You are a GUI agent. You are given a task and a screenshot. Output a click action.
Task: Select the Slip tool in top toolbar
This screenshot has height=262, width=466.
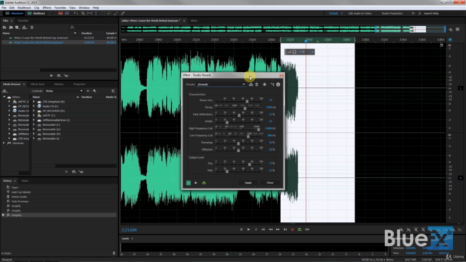coord(90,13)
